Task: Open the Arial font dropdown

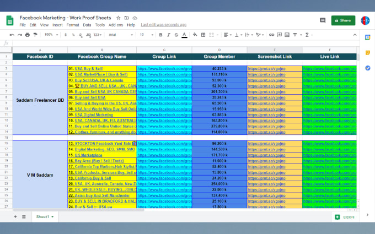Action: tap(121, 35)
